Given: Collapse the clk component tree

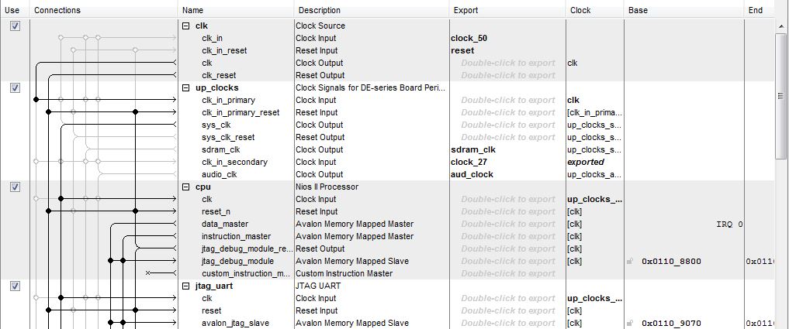Looking at the screenshot, I should click(185, 26).
